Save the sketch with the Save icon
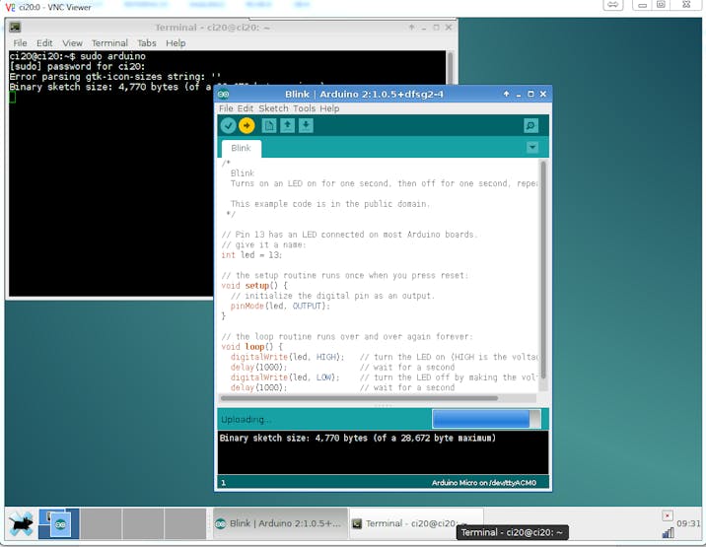The height and width of the screenshot is (547, 706). tap(306, 125)
